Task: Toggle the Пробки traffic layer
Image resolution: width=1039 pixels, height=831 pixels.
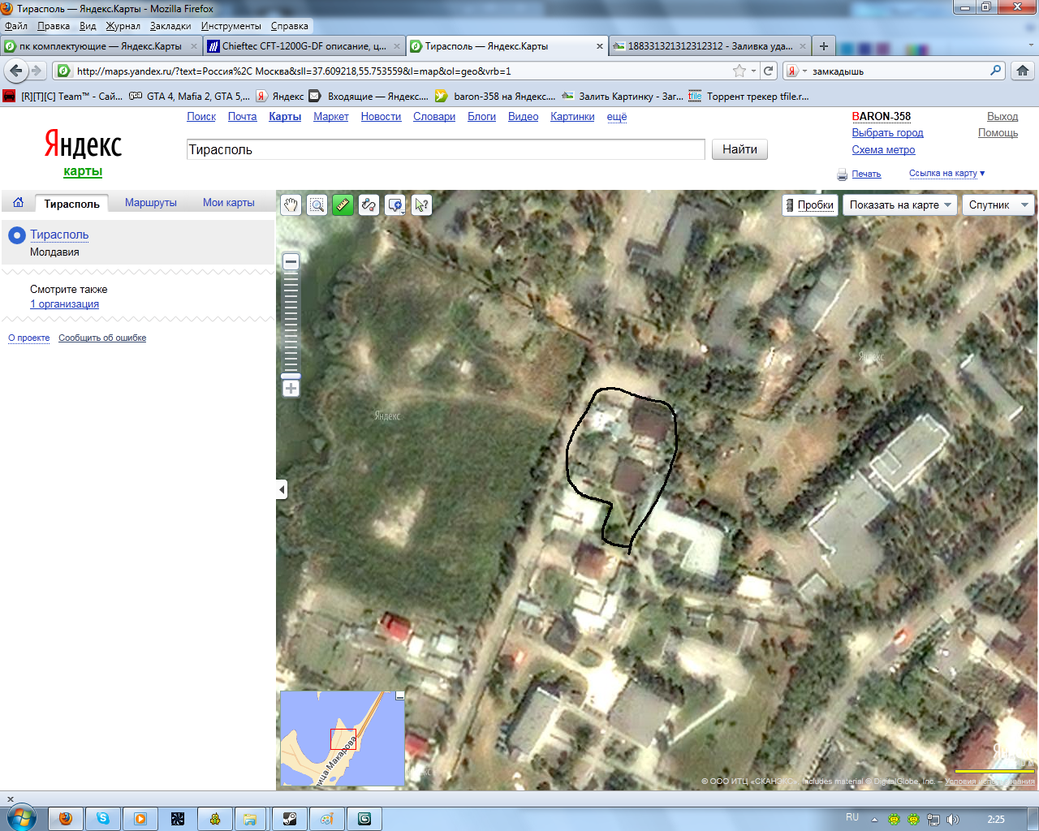Action: click(809, 205)
